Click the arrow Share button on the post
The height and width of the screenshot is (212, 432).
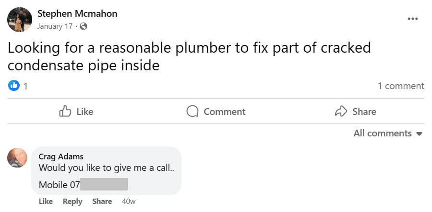tap(355, 112)
